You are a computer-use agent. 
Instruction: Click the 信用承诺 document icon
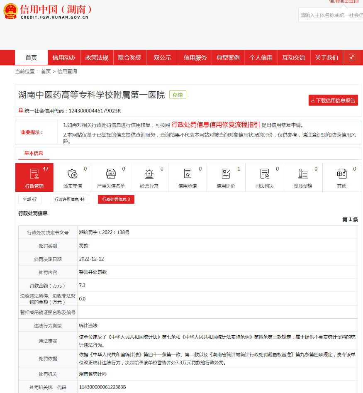point(188,174)
